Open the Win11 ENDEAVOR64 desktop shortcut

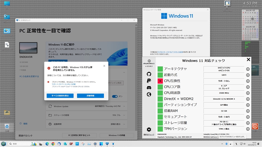click(227, 6)
